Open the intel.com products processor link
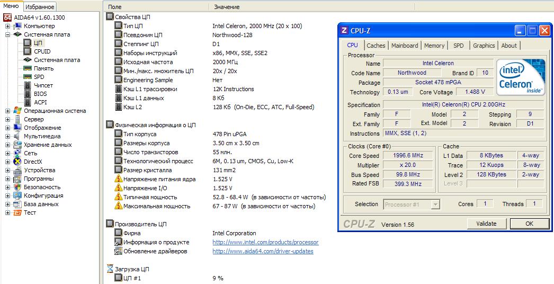Image resolution: width=554 pixels, height=284 pixels. pos(265,242)
